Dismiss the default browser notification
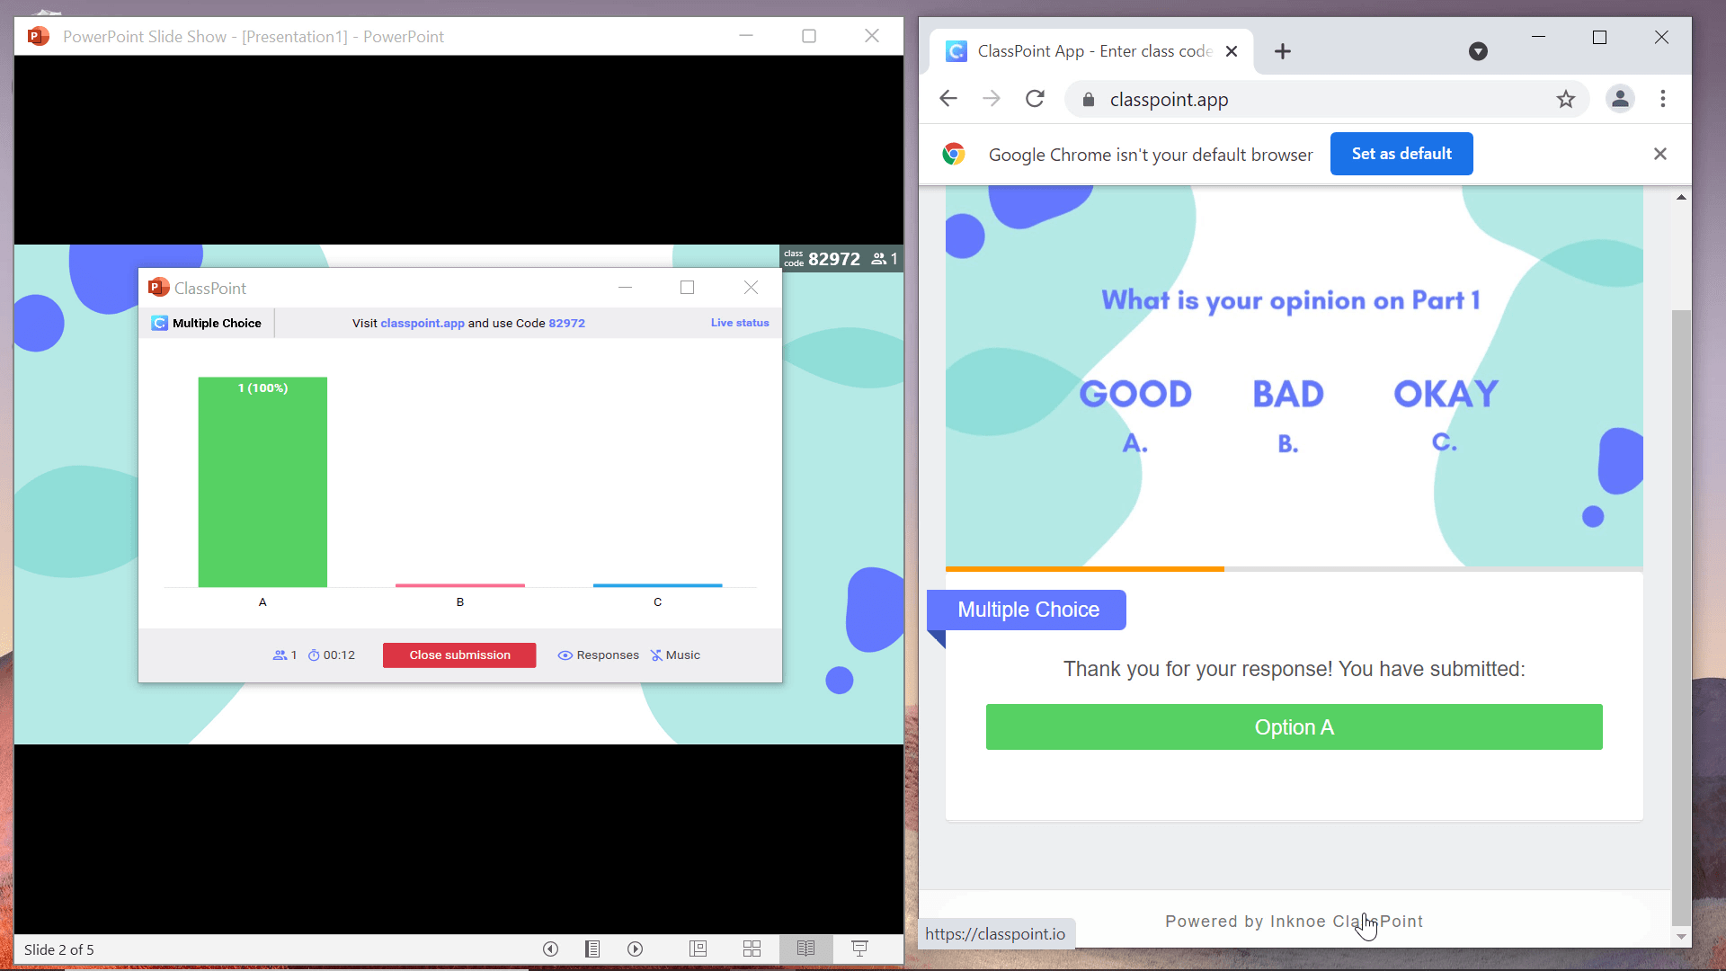Screen dimensions: 1726x971 point(1659,153)
